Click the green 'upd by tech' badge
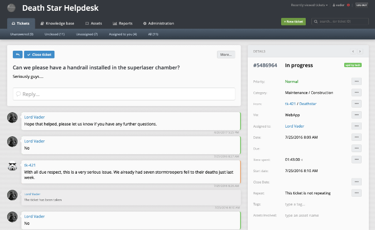The width and height of the screenshot is (375, 230). pyautogui.click(x=353, y=65)
